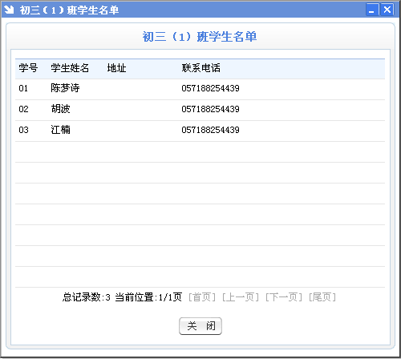The width and height of the screenshot is (401, 359).
Task: Go to first page via 首页 link
Action: [x=202, y=297]
